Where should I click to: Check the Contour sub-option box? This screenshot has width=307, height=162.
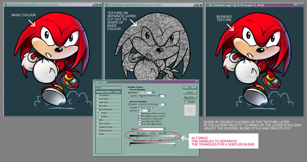[99, 113]
